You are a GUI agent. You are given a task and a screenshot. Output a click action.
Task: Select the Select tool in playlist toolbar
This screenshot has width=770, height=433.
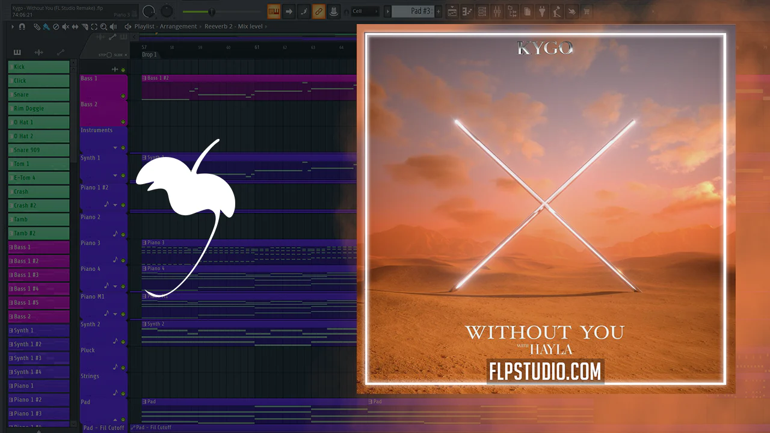click(94, 27)
